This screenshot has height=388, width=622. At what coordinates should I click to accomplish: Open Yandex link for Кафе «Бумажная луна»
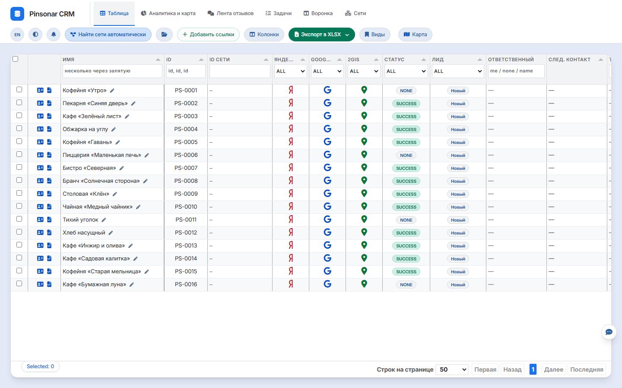291,284
